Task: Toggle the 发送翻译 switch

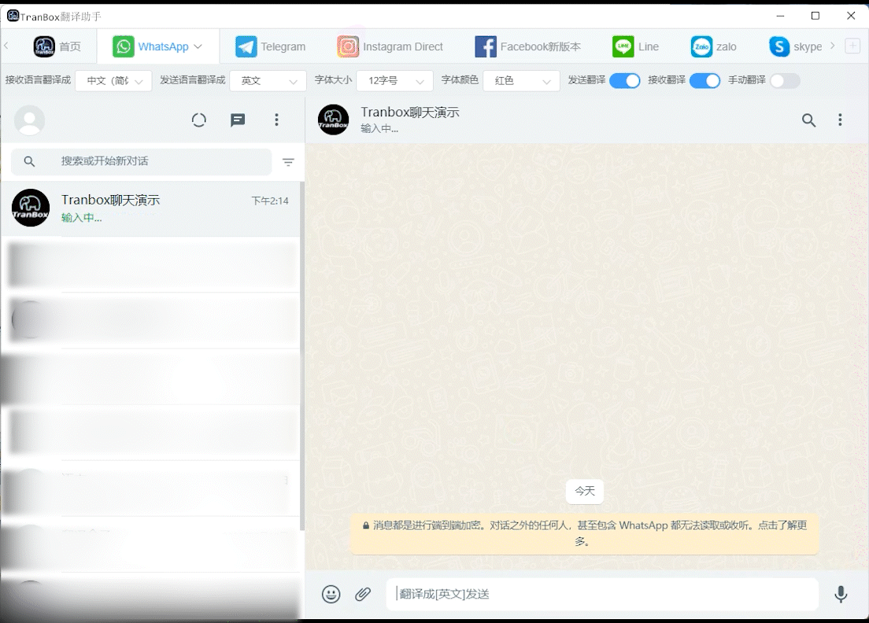Action: click(x=625, y=81)
